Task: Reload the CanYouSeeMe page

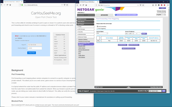Action: pos(7,5)
